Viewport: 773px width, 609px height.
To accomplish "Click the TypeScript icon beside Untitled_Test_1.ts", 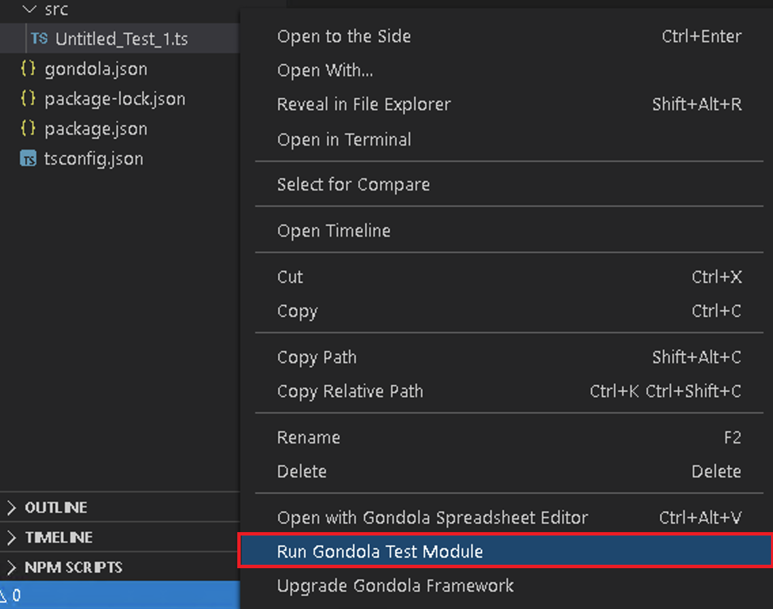I will [39, 39].
